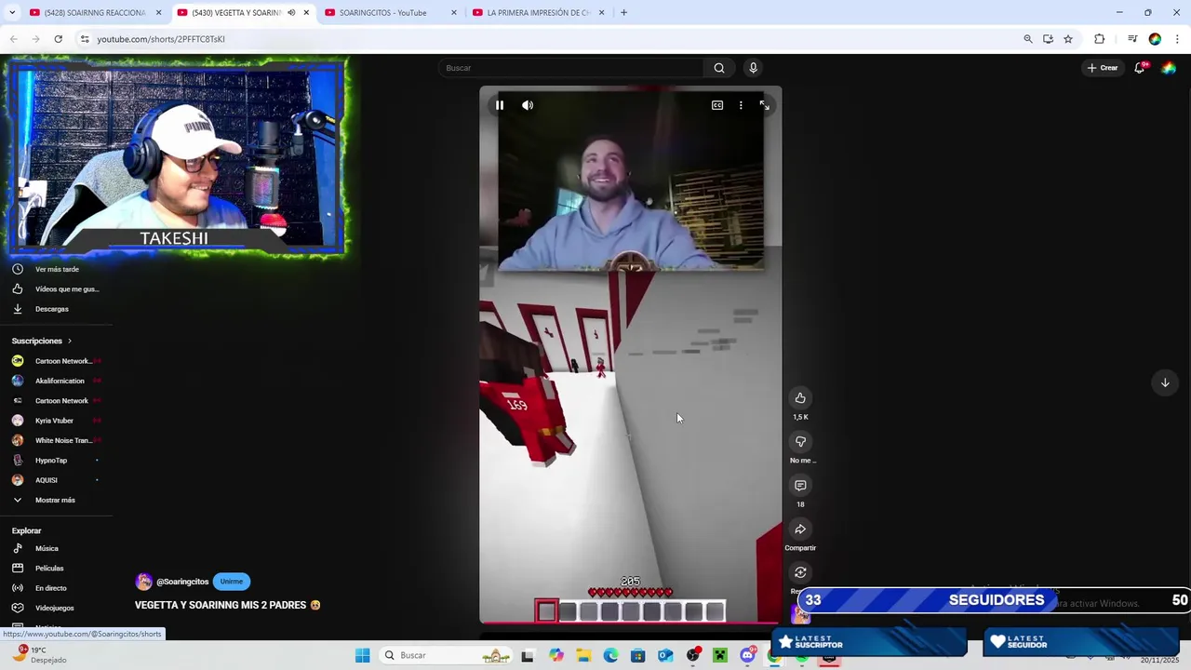
Task: Share this Short via Compartir icon
Action: 800,529
